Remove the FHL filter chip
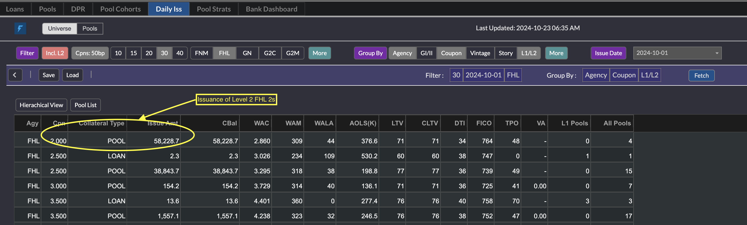The width and height of the screenshot is (747, 225). point(513,75)
